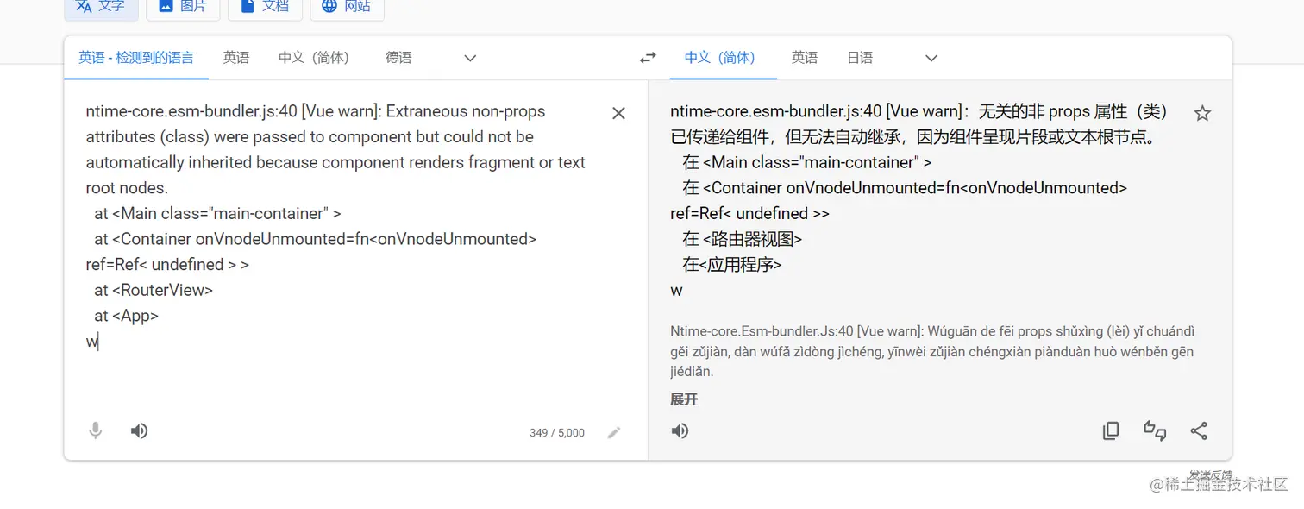Switch to the 文档 document translation mode
This screenshot has width=1304, height=509.
tap(264, 6)
